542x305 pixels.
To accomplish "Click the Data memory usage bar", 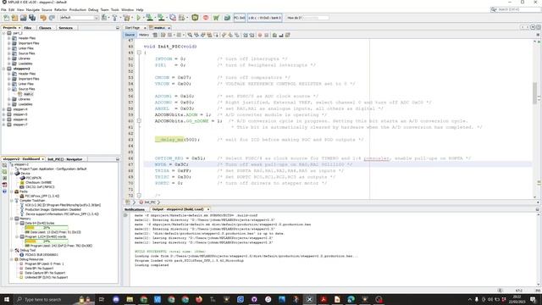I will [x=47, y=228].
